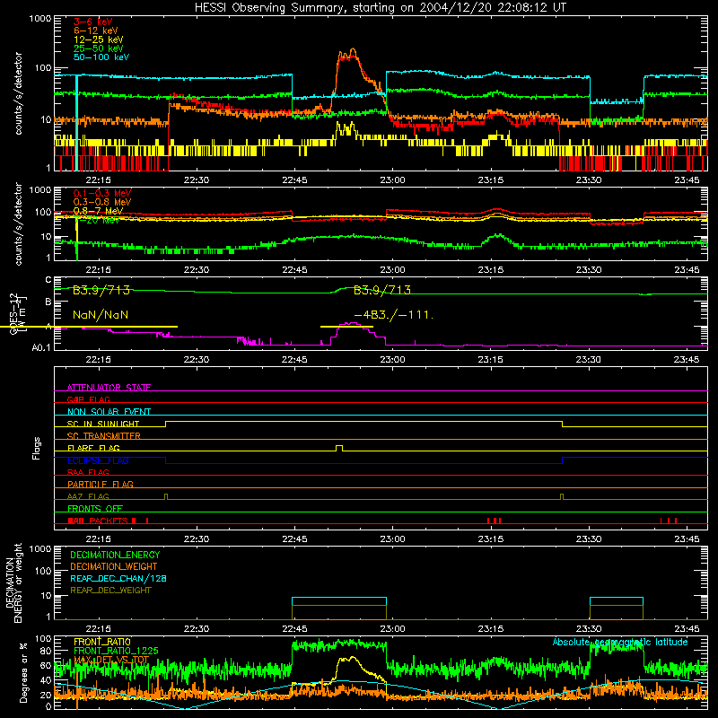Click 'Absolute geomagnetic latitude' legend text

pyautogui.click(x=620, y=642)
